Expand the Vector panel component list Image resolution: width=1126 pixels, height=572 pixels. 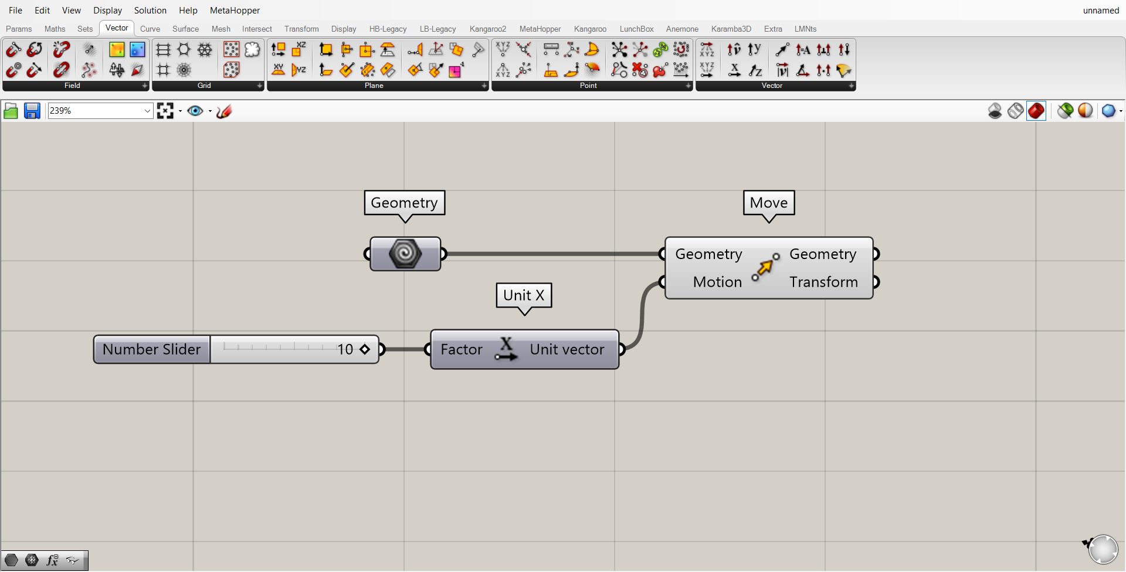[x=851, y=86]
